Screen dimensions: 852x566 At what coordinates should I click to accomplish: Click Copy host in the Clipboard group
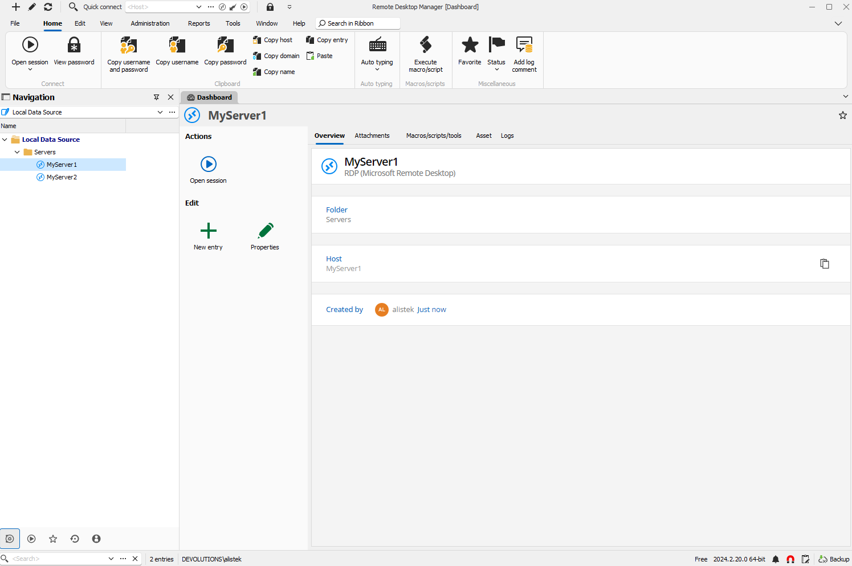(272, 40)
